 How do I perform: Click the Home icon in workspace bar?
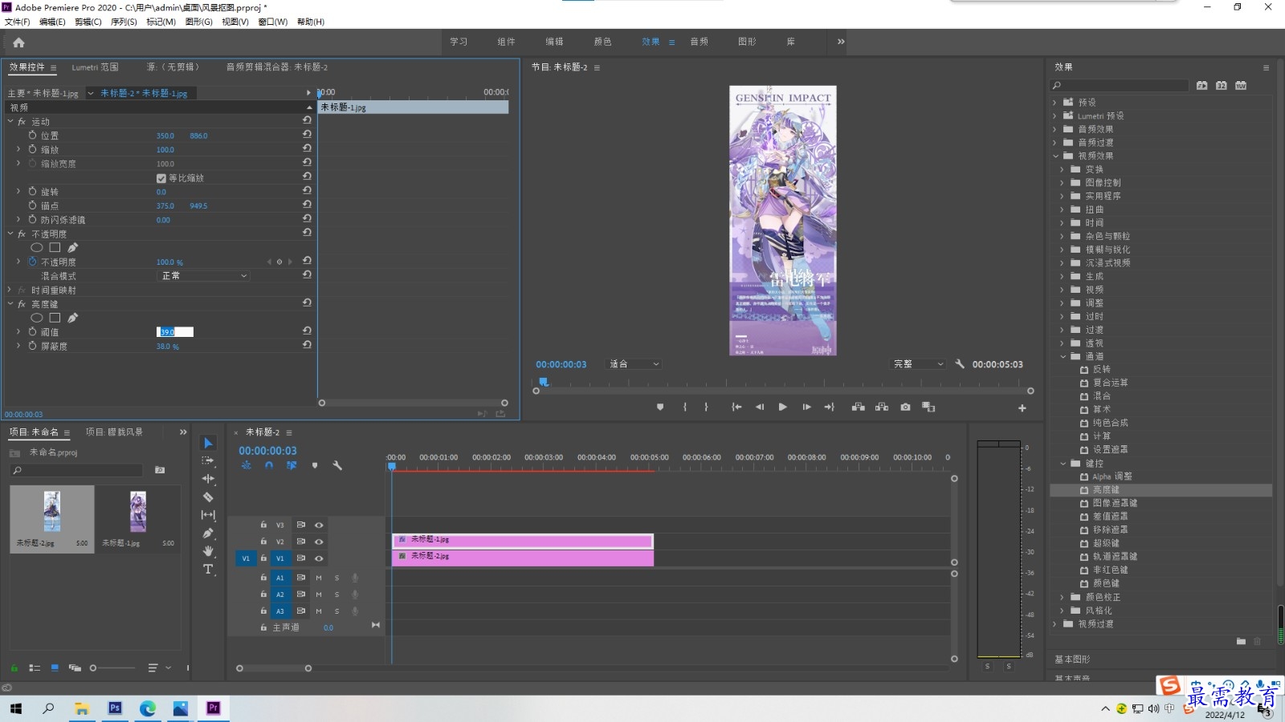coord(18,43)
